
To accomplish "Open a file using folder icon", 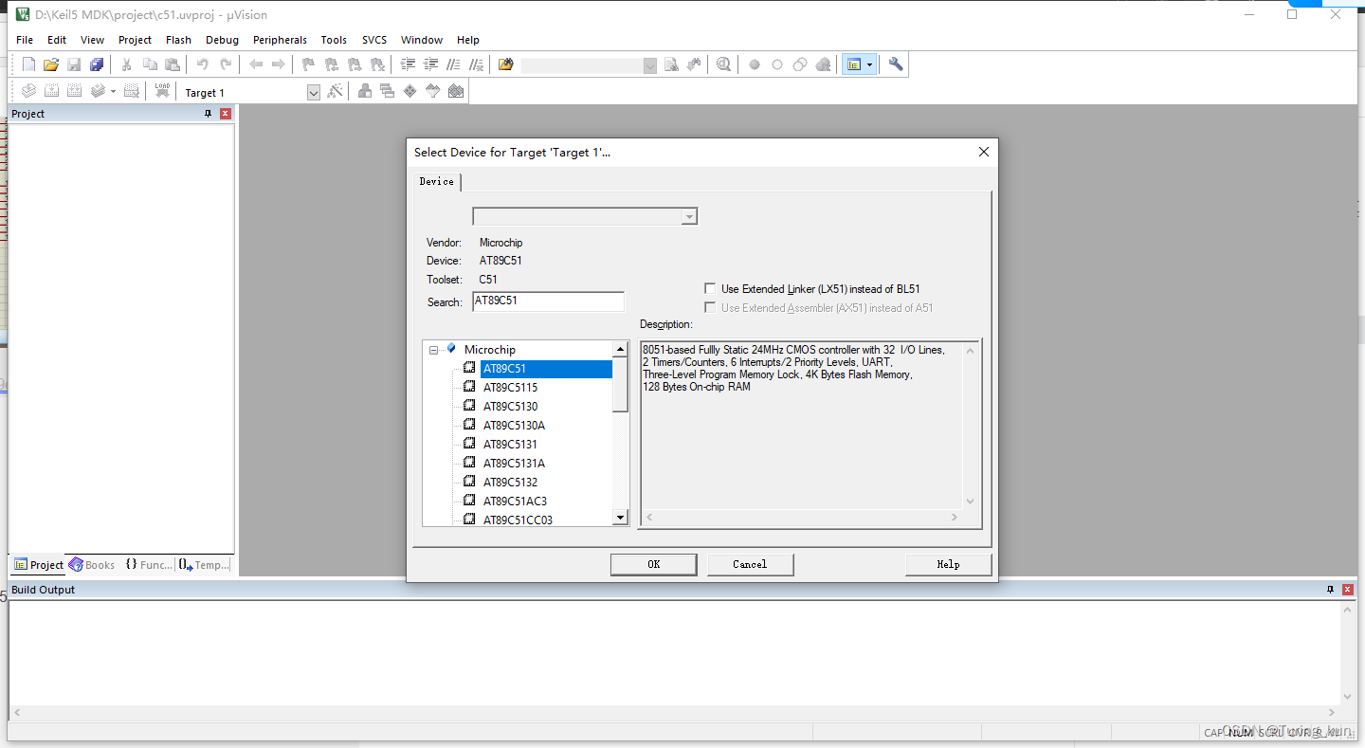I will [51, 64].
